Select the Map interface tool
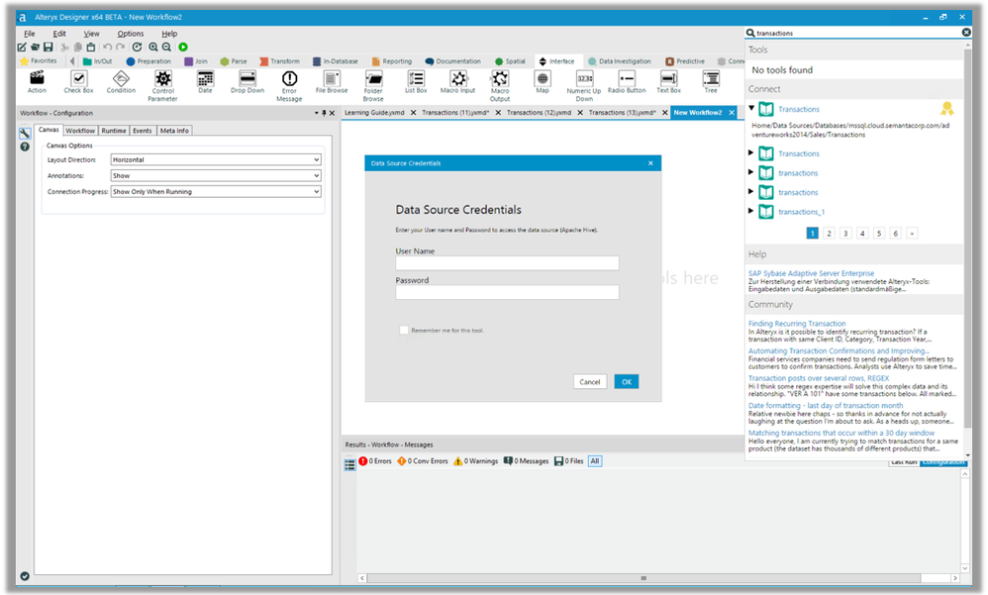The height and width of the screenshot is (595, 988). (543, 81)
